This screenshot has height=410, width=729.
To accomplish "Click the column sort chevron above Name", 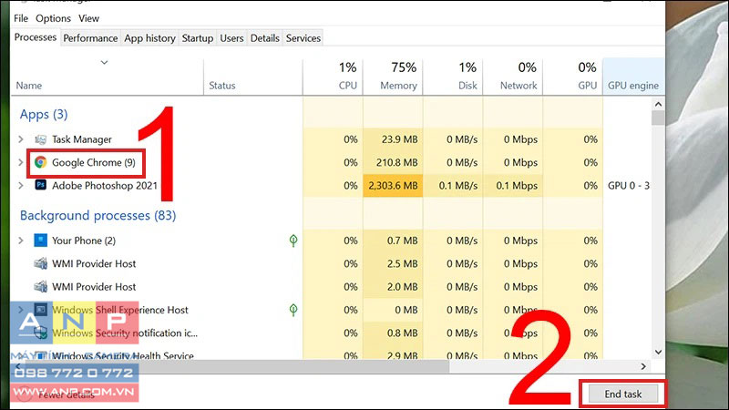I will coord(104,62).
